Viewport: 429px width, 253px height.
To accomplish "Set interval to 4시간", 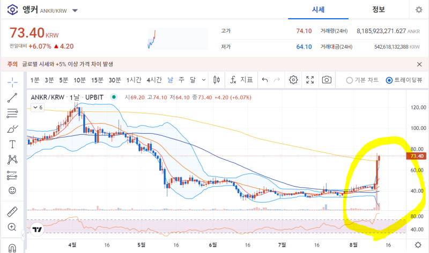I will (154, 80).
